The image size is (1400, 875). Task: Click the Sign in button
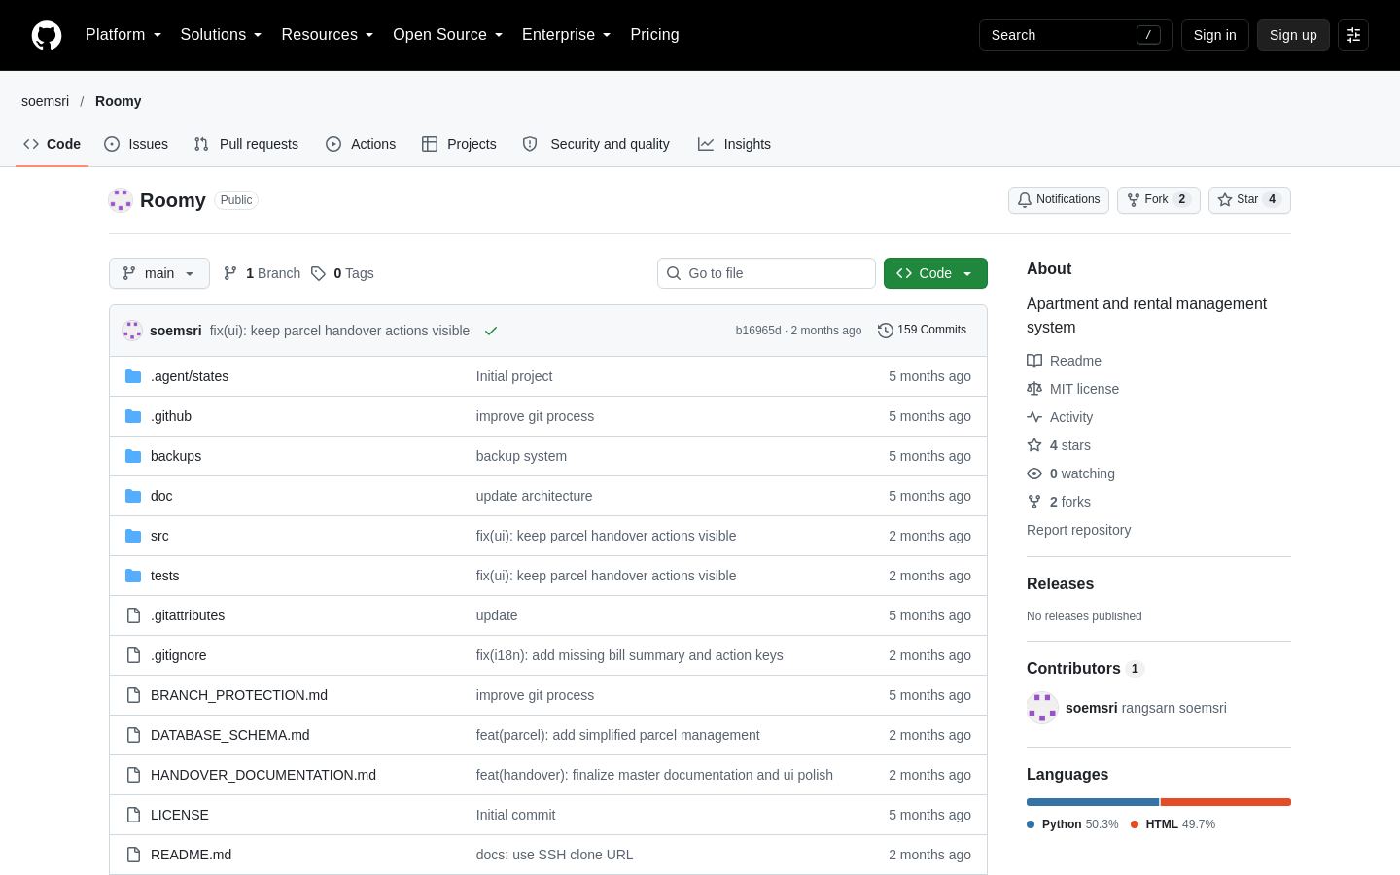tap(1215, 35)
